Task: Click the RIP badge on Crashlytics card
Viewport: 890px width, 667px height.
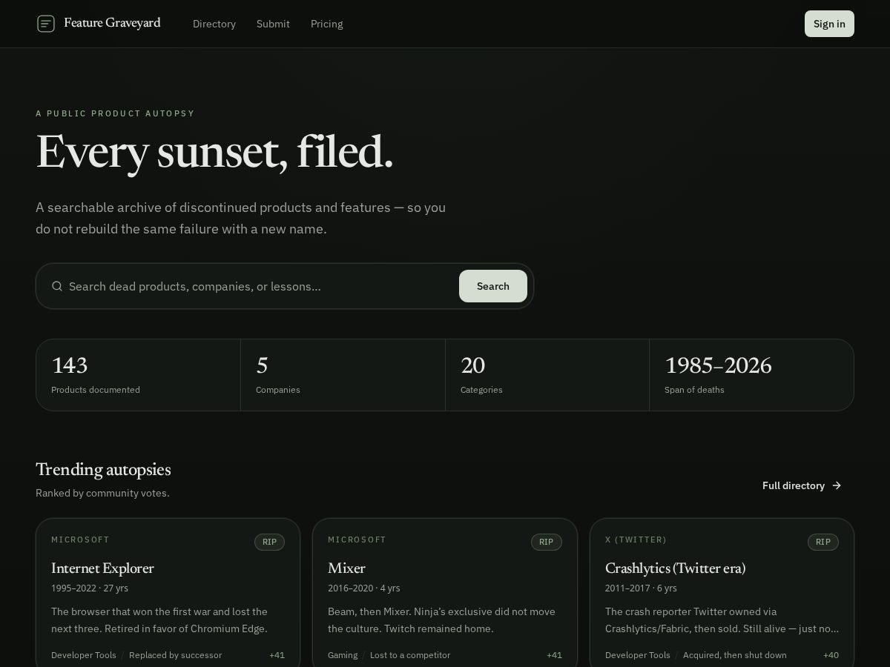Action: pyautogui.click(x=823, y=542)
